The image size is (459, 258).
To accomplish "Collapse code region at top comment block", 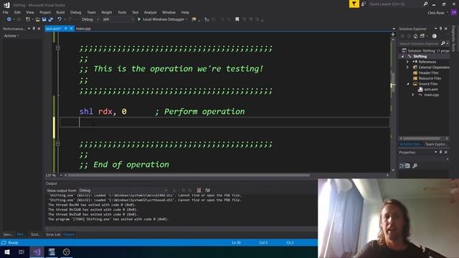I will [58, 48].
